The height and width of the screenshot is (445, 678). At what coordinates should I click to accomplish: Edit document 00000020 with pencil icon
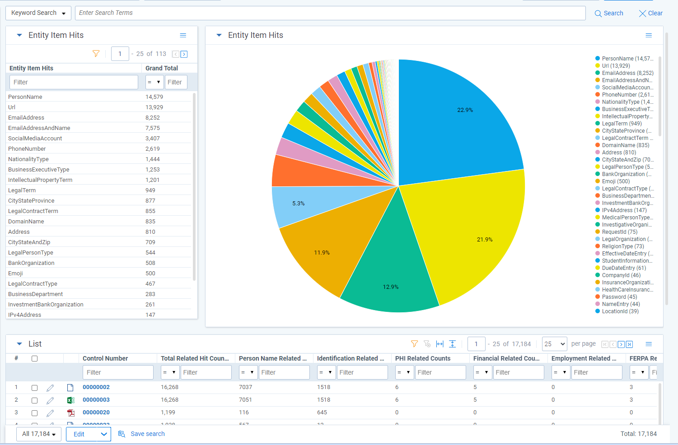point(50,413)
